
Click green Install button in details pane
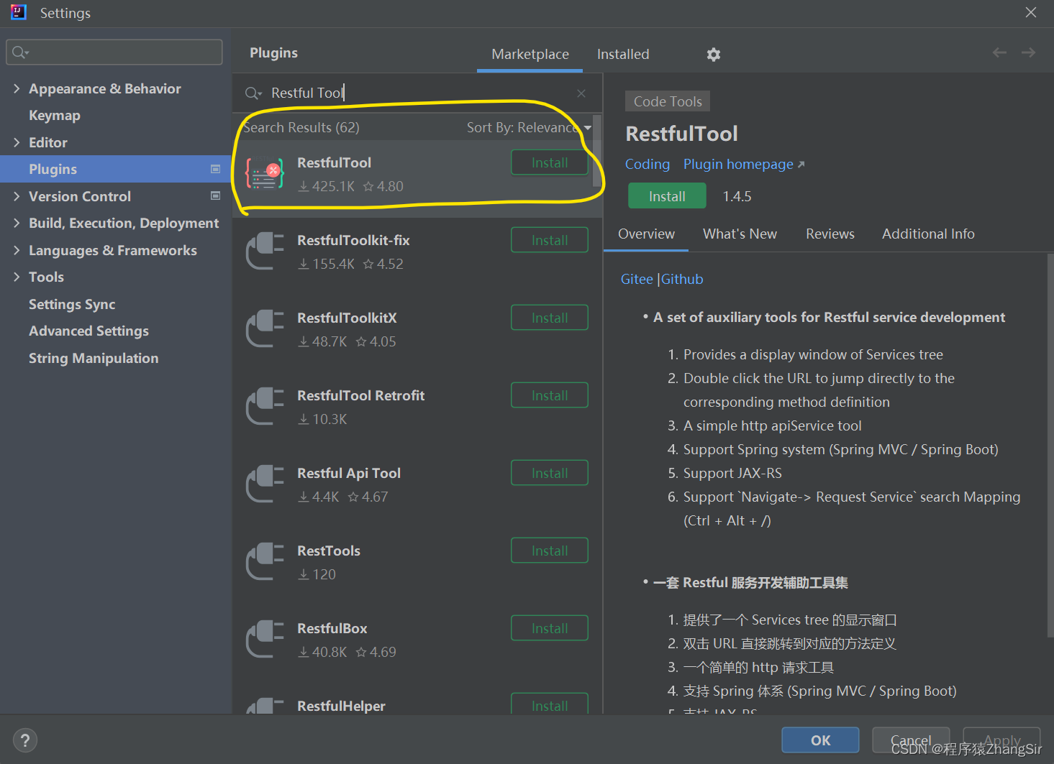pos(667,196)
